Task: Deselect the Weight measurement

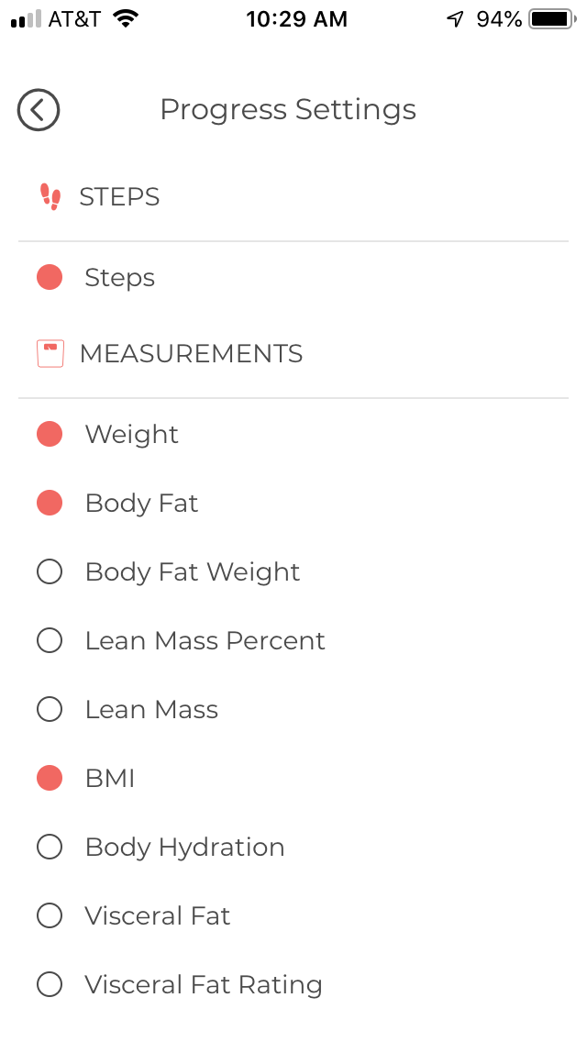Action: coord(50,434)
